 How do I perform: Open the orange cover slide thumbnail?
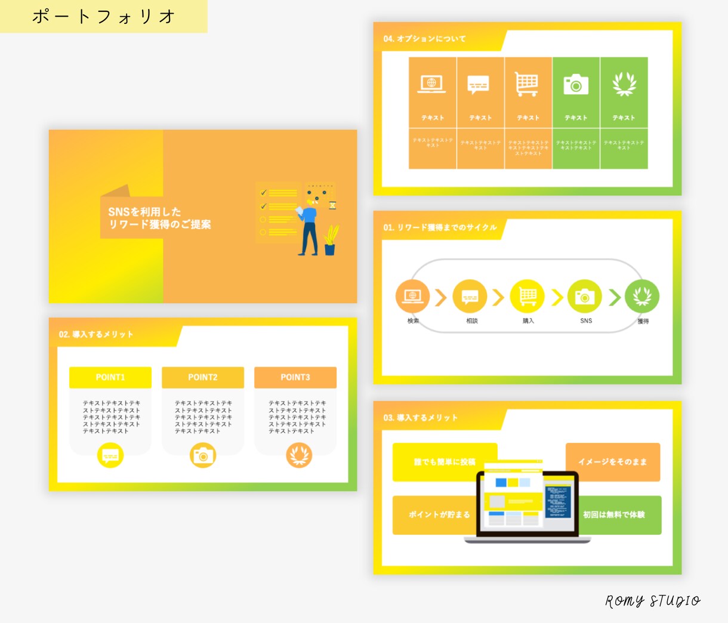click(203, 216)
